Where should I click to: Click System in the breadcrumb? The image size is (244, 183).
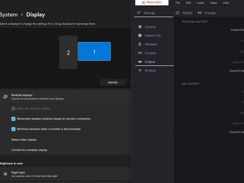[x=9, y=15]
